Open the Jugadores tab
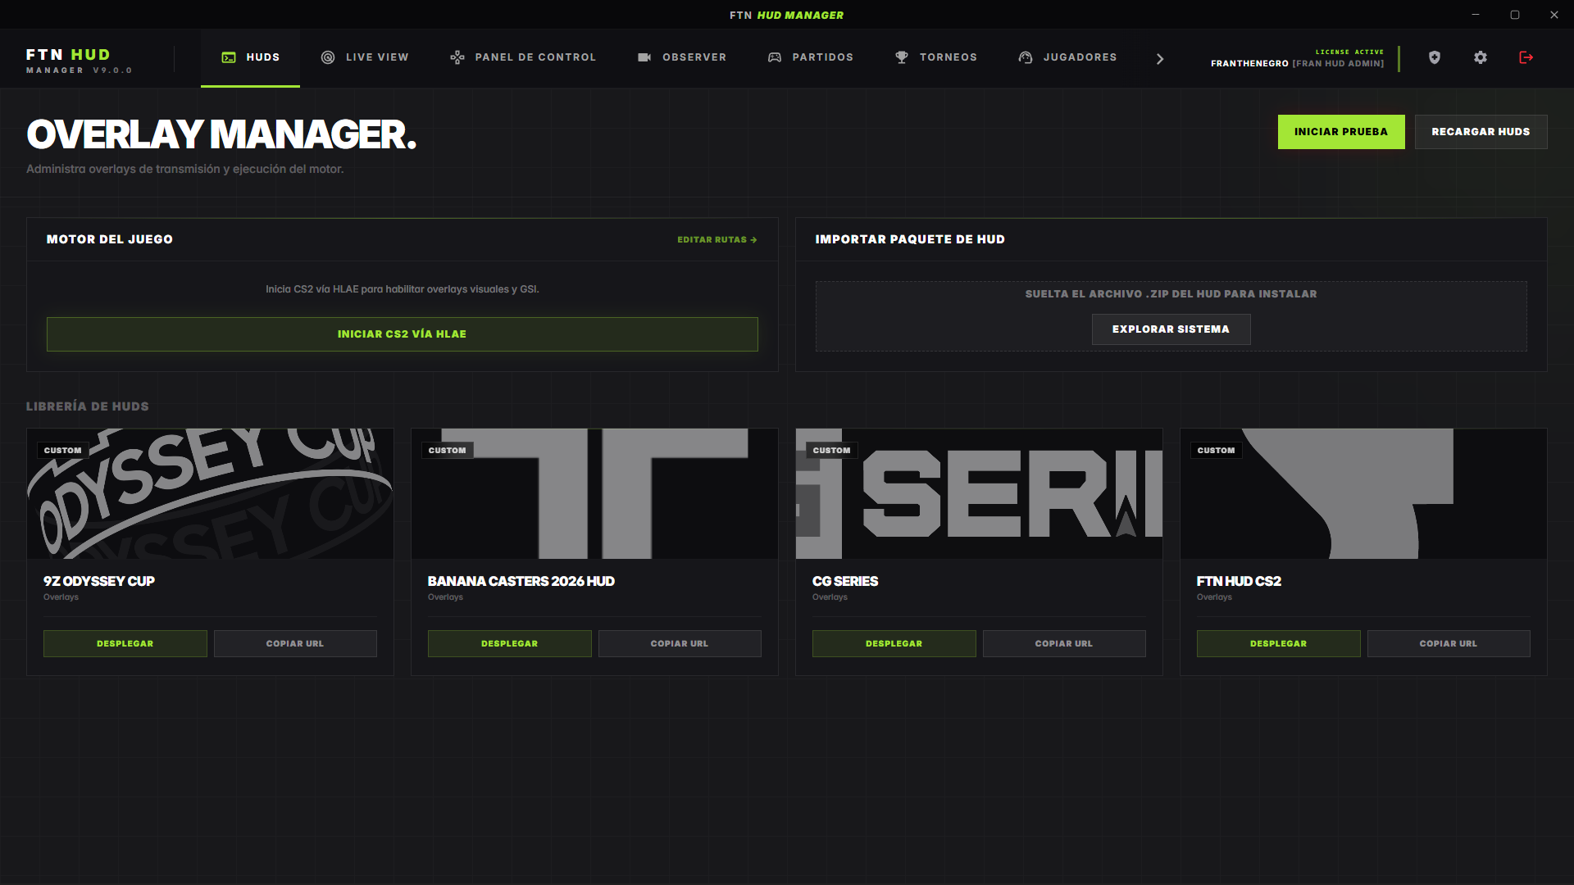Screen dimensions: 1574x885 pyautogui.click(x=1067, y=57)
